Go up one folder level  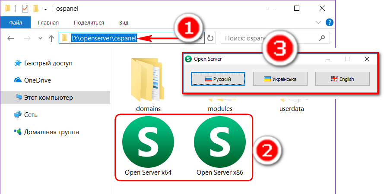[51, 38]
